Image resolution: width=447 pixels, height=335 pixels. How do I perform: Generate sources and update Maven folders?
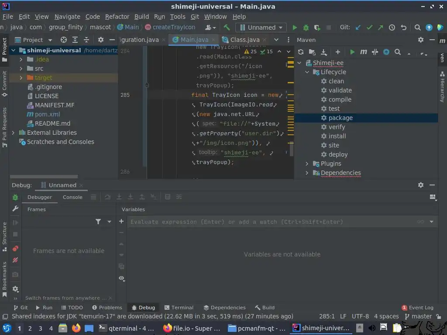[x=312, y=52]
